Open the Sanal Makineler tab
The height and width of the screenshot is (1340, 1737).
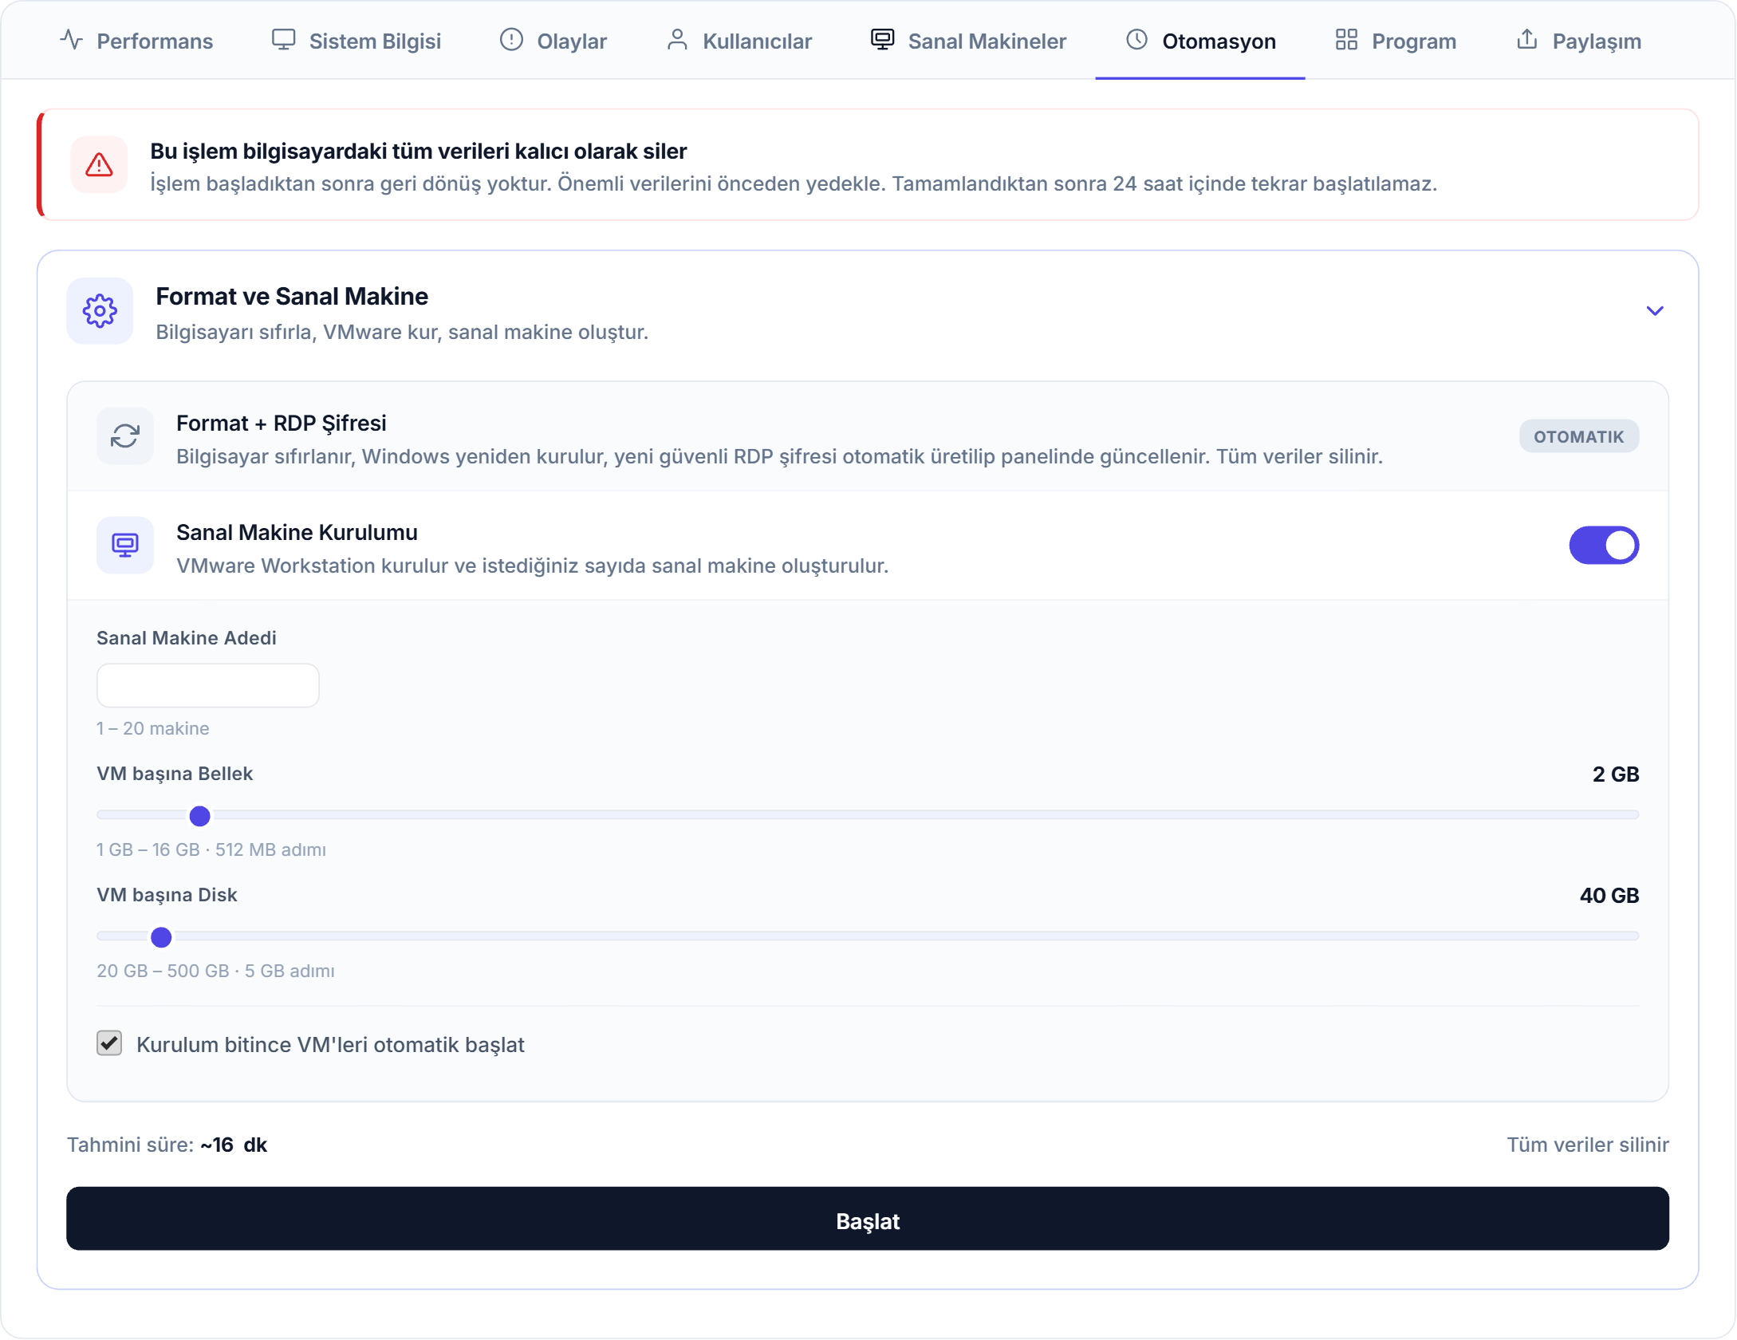click(x=968, y=41)
